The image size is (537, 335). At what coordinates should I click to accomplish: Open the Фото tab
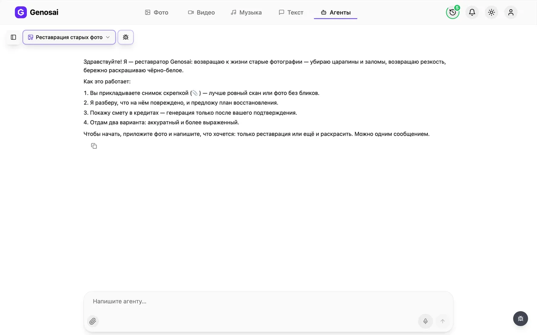pyautogui.click(x=156, y=13)
